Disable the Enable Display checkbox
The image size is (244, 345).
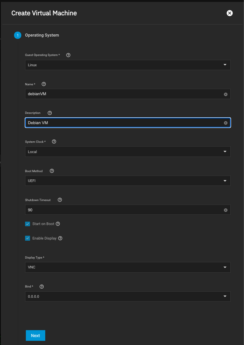tap(28, 238)
